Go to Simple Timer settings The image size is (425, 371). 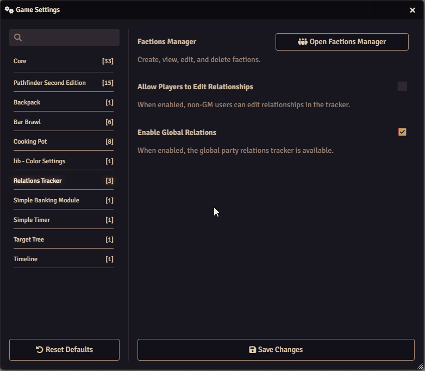pos(63,220)
